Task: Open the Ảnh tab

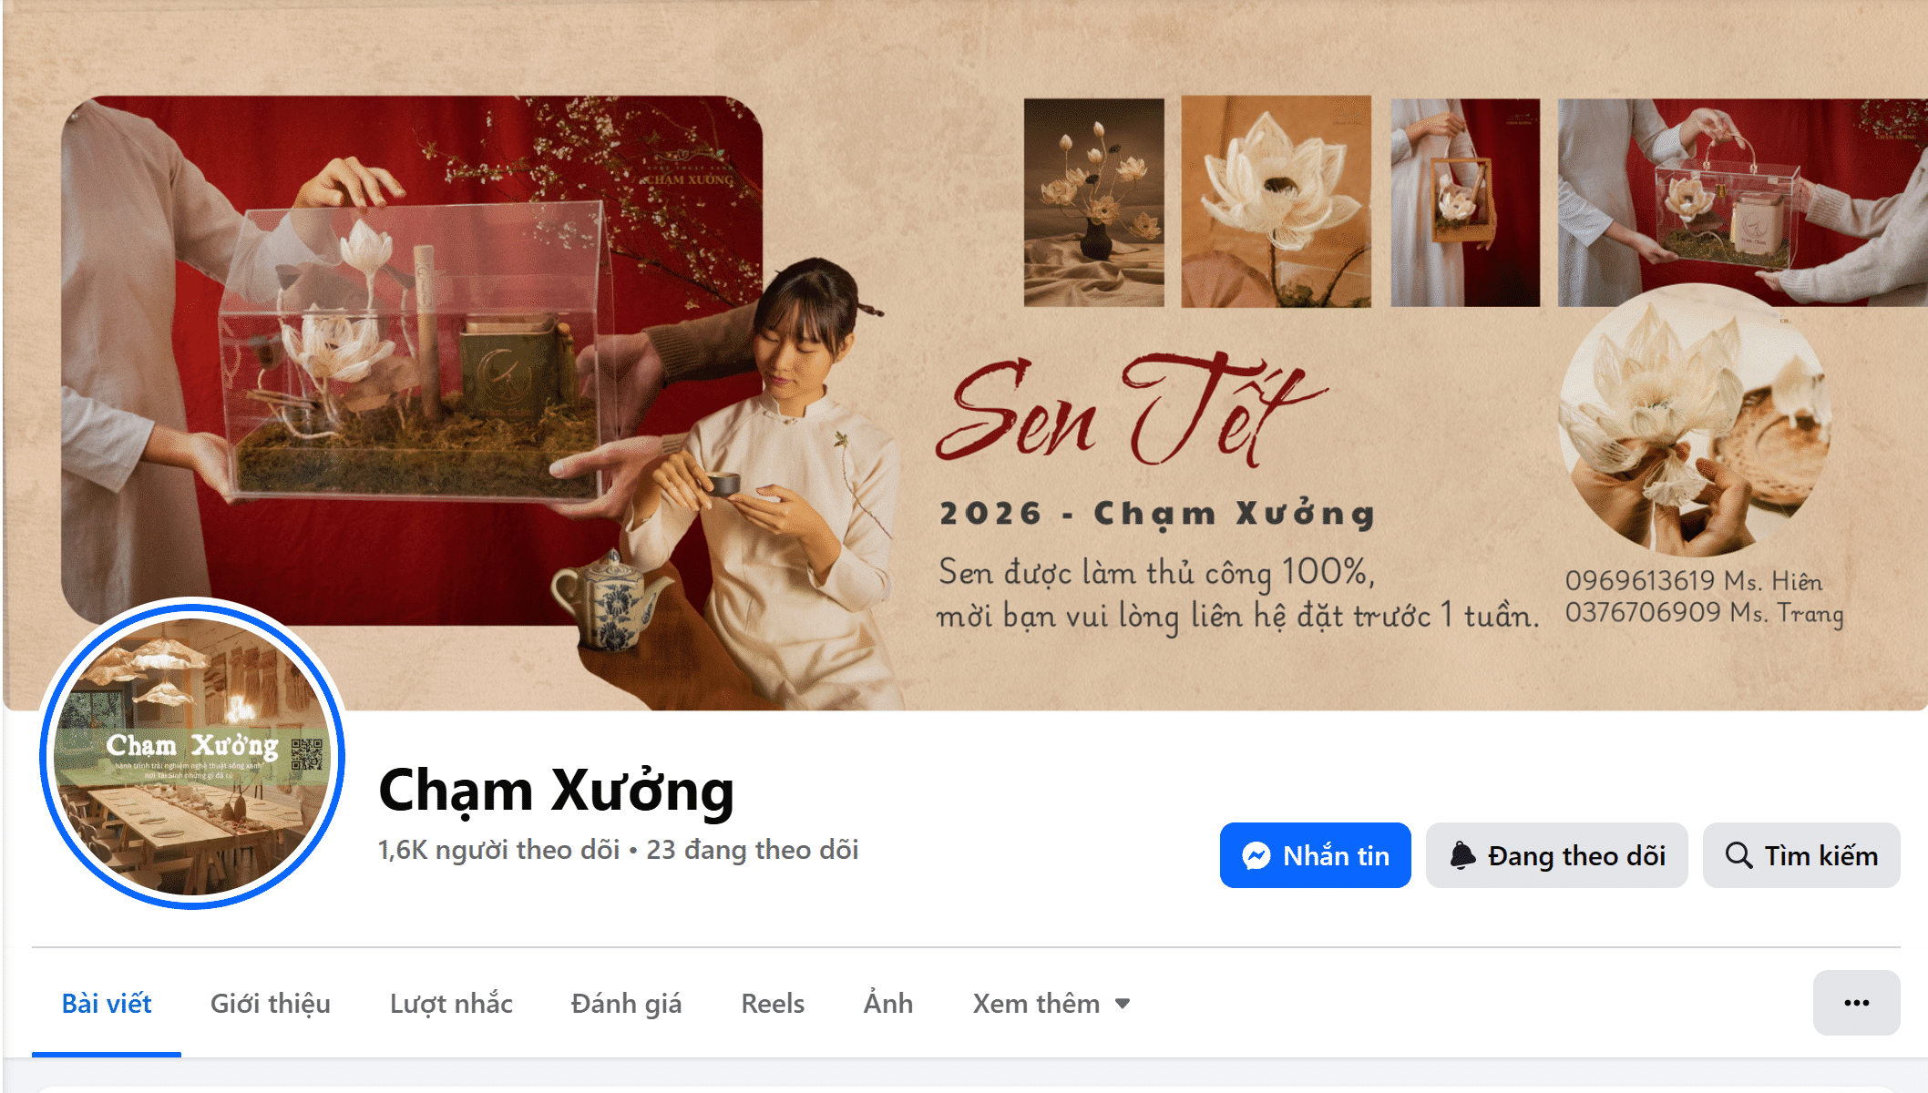Action: (888, 1004)
